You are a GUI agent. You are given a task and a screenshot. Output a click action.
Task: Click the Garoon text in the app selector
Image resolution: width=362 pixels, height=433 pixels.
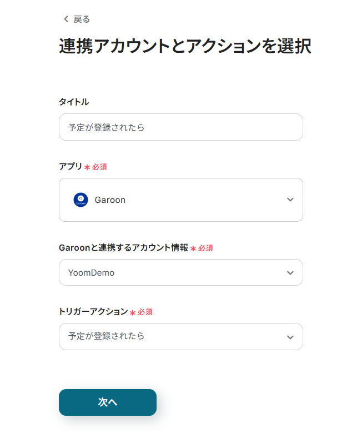[x=110, y=200]
